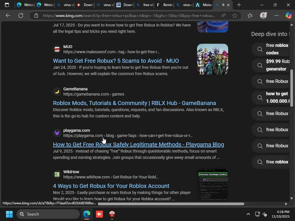The width and height of the screenshot is (295, 221).
Task: Refresh the Bing search page
Action: click(21, 16)
